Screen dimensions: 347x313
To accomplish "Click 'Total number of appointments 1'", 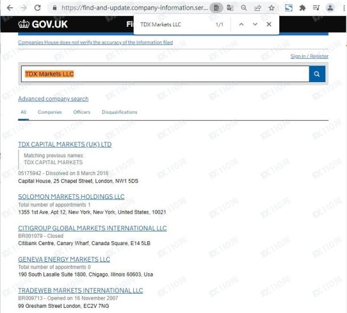I will click(54, 205).
